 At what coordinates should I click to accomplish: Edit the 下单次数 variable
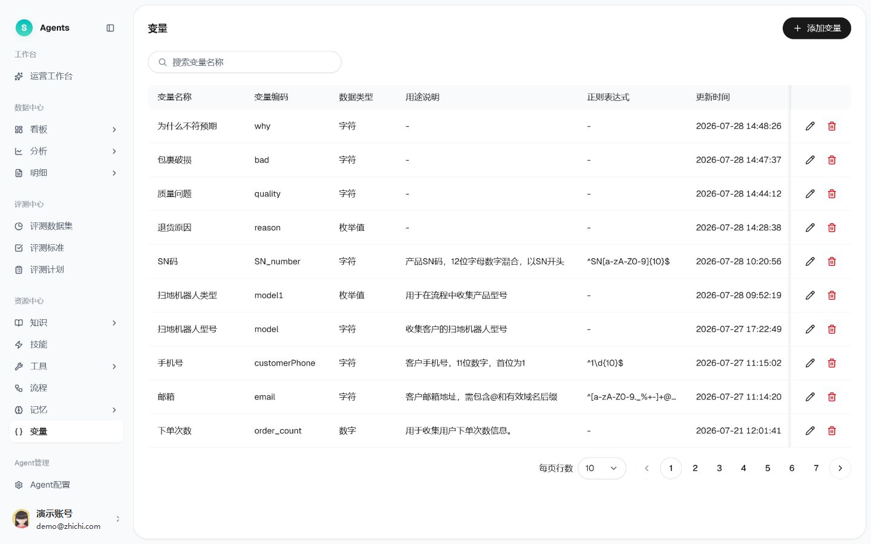tap(810, 431)
